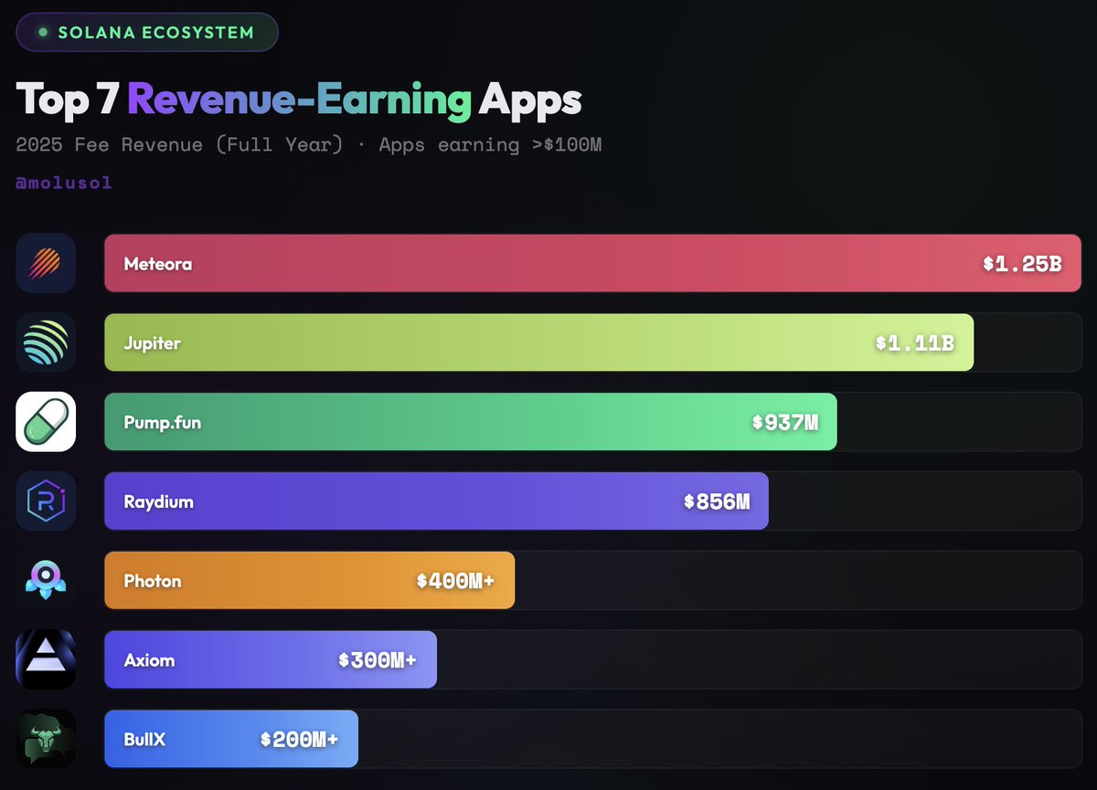Viewport: 1097px width, 790px height.
Task: Click the Photon label text
Action: [x=153, y=581]
